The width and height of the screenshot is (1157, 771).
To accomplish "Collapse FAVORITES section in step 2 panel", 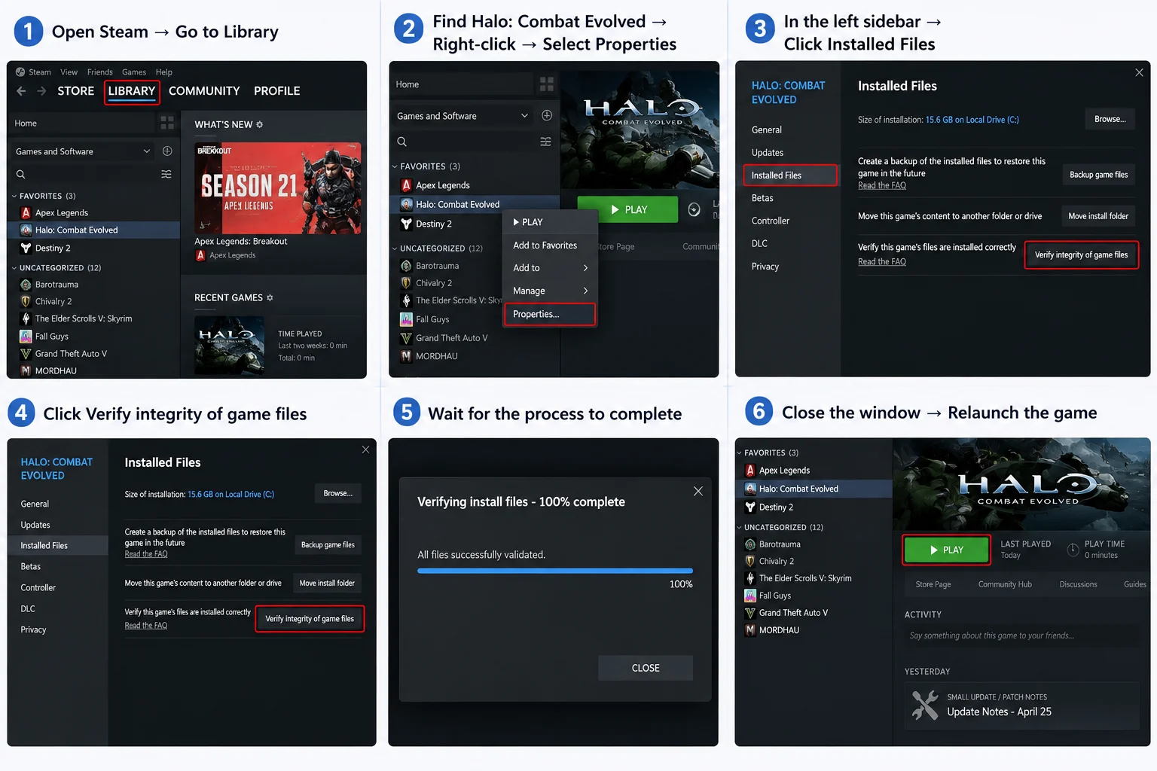I will (x=395, y=166).
